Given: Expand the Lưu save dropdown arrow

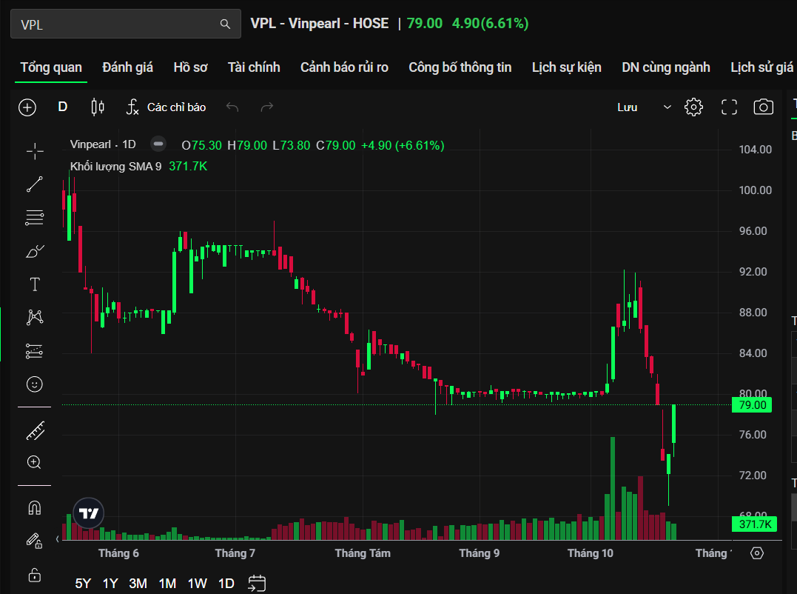Looking at the screenshot, I should tap(667, 107).
